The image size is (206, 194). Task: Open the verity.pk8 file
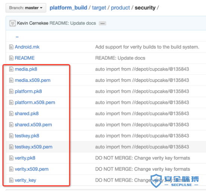coord(25,158)
